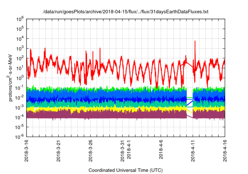Click the plot title file path text
248x174 pixels.
click(126, 12)
